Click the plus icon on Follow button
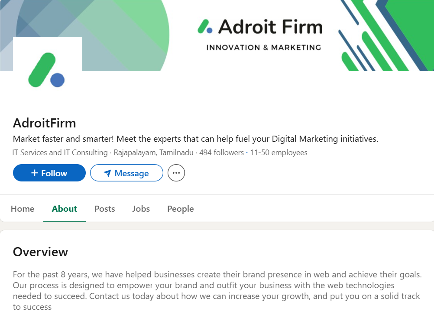This screenshot has height=321, width=434. click(35, 173)
